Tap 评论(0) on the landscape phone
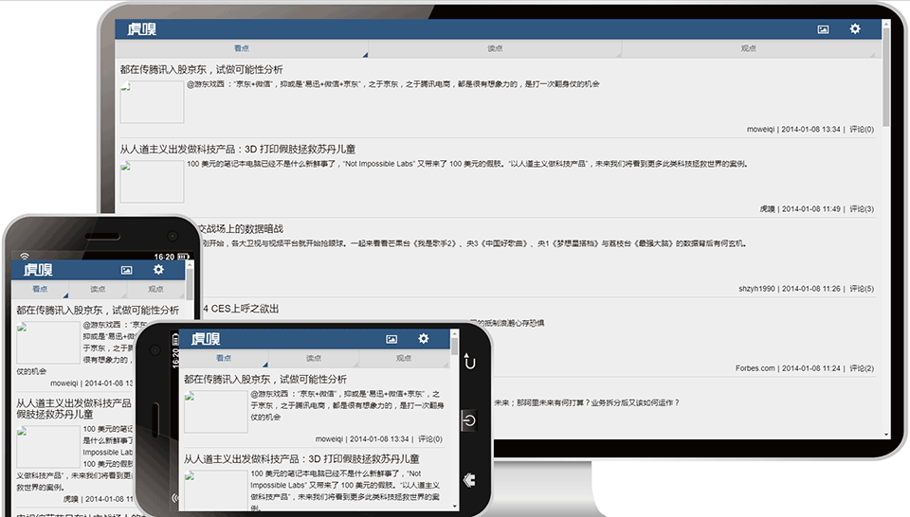Viewport: 910px width, 517px height. pyautogui.click(x=430, y=438)
